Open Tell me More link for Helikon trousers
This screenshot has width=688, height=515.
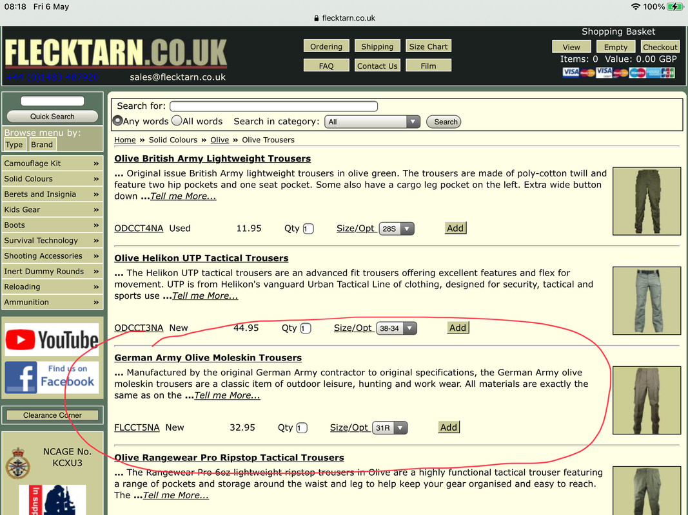click(205, 295)
